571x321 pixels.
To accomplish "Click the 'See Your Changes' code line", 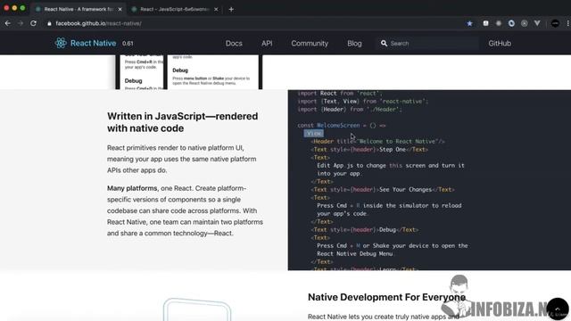I will (x=383, y=189).
